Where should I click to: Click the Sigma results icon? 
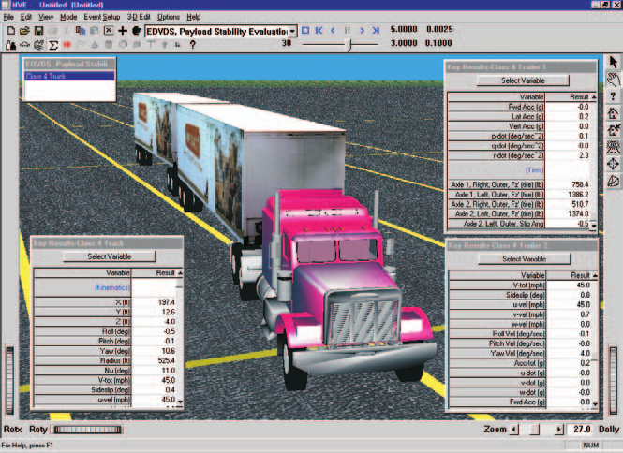[x=52, y=45]
